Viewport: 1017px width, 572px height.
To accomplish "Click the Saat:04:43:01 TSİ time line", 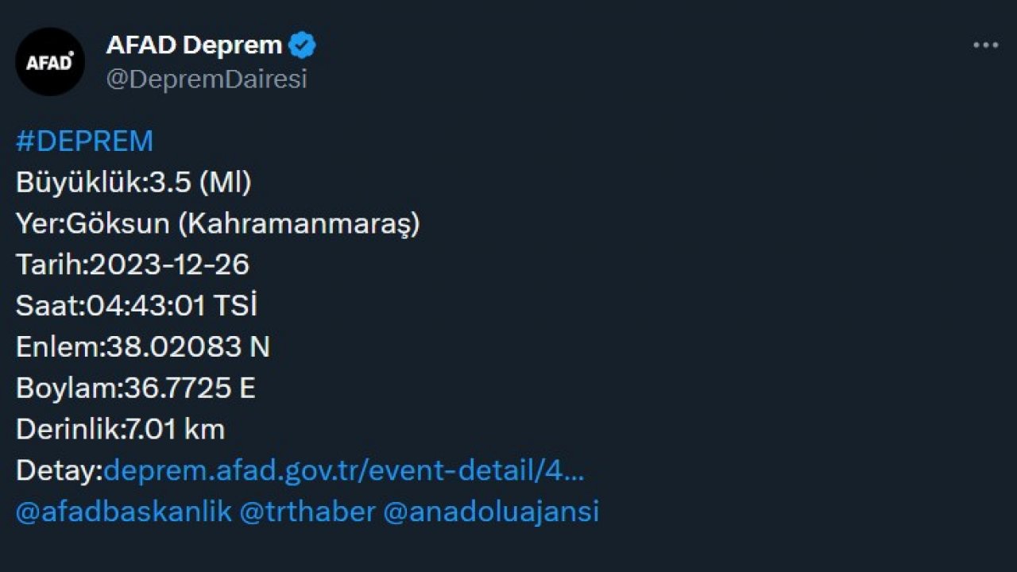I will (137, 306).
